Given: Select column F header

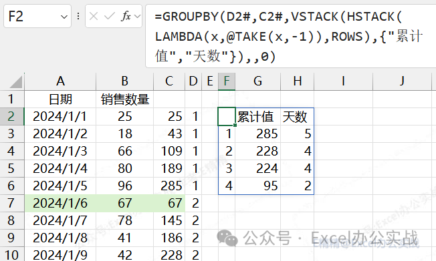Looking at the screenshot, I should pyautogui.click(x=227, y=81).
